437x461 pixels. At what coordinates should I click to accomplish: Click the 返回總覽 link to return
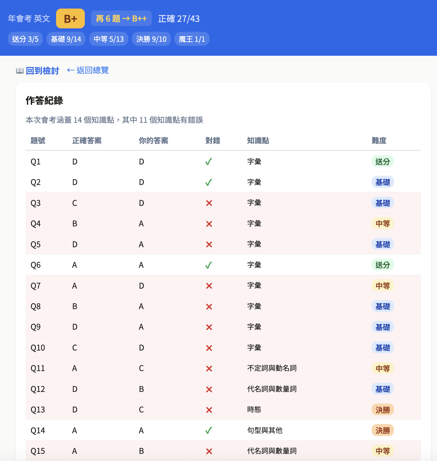click(92, 70)
